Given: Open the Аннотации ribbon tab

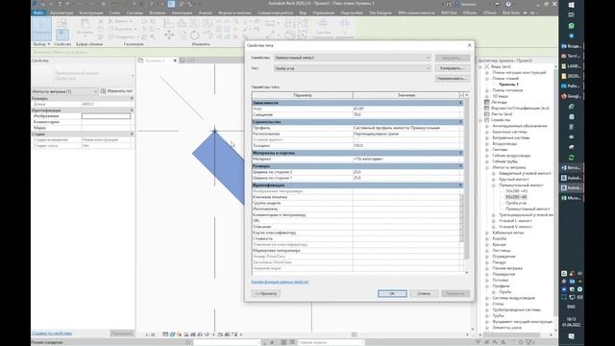Looking at the screenshot, I should [x=182, y=12].
